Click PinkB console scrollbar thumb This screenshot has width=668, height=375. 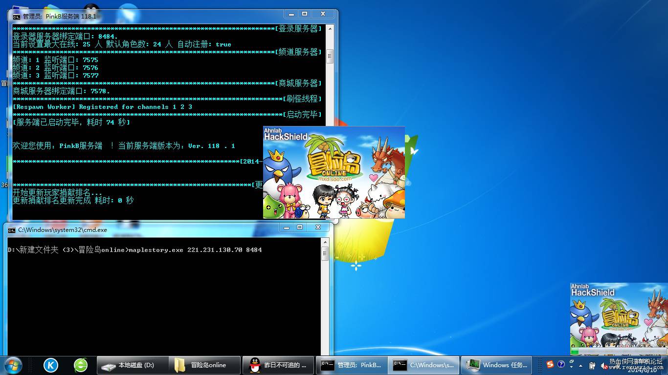[330, 57]
